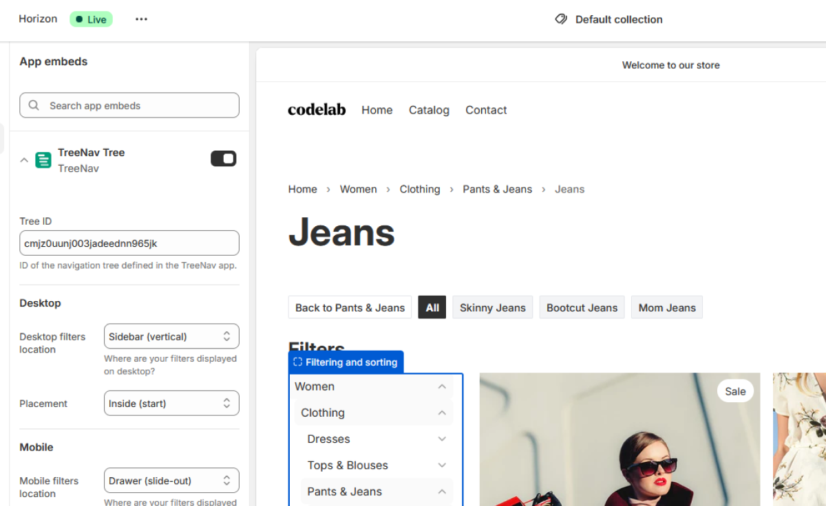Viewport: 826px width, 506px height.
Task: Click the codelab store logo
Action: pos(317,109)
